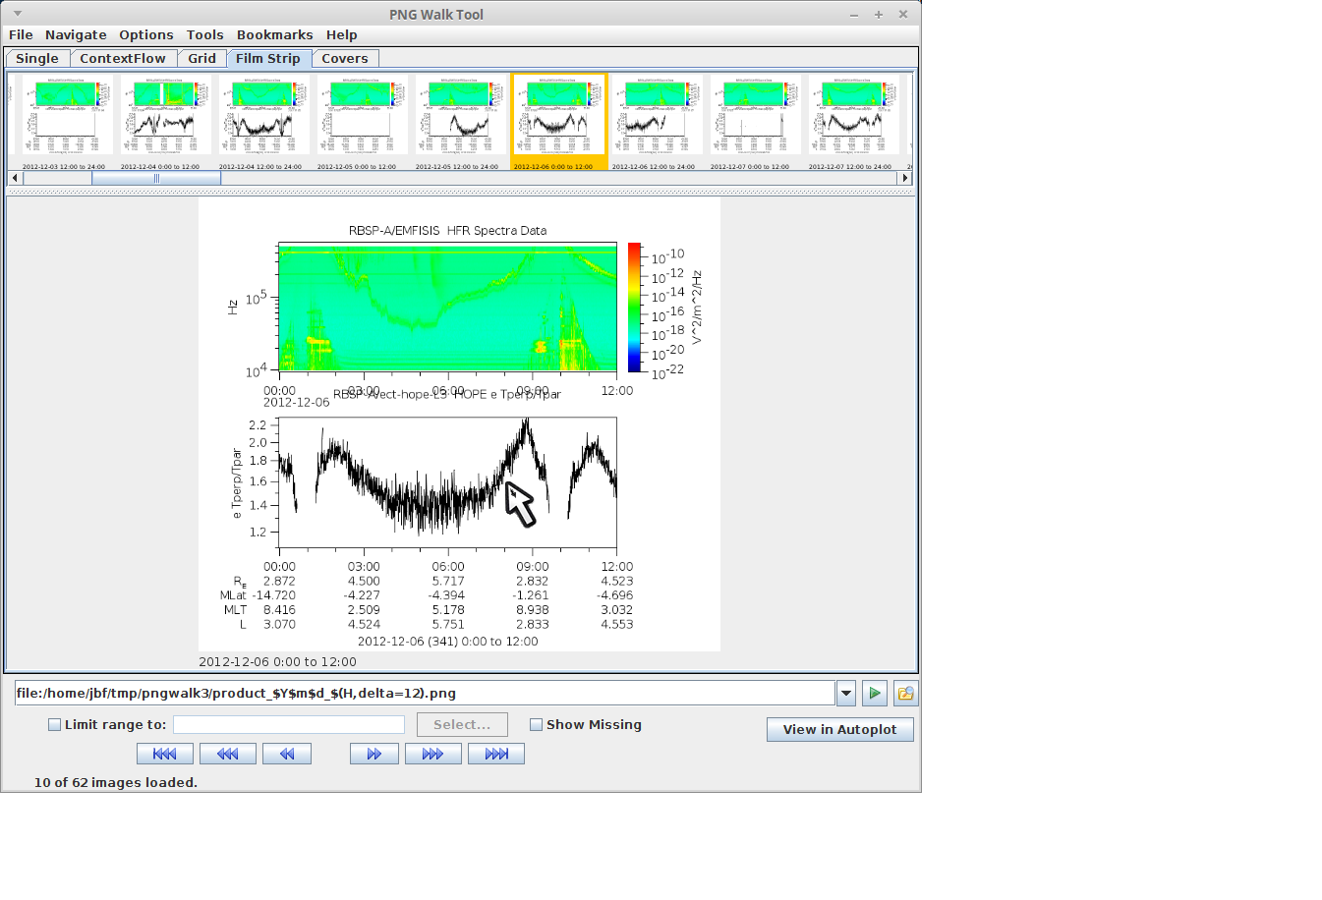Skip backward a page with the triple-left arrow button
Image resolution: width=1322 pixels, height=900 pixels.
(x=227, y=754)
